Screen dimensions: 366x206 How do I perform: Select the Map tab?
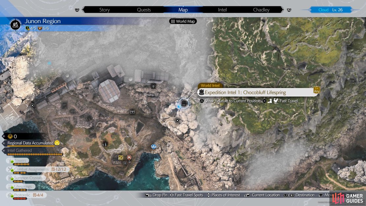(x=183, y=10)
